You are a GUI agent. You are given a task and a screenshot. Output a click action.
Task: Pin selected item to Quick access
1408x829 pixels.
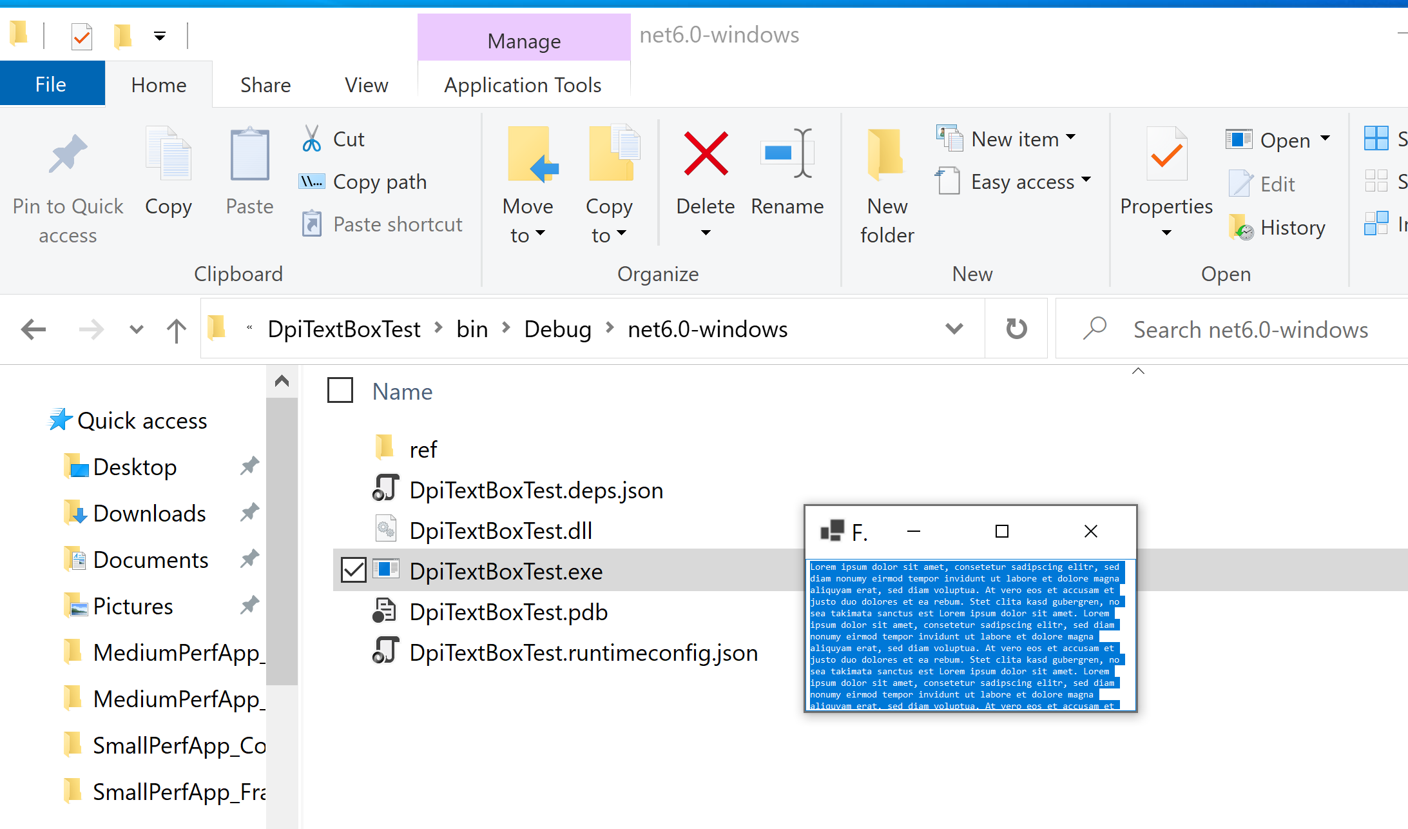point(67,187)
